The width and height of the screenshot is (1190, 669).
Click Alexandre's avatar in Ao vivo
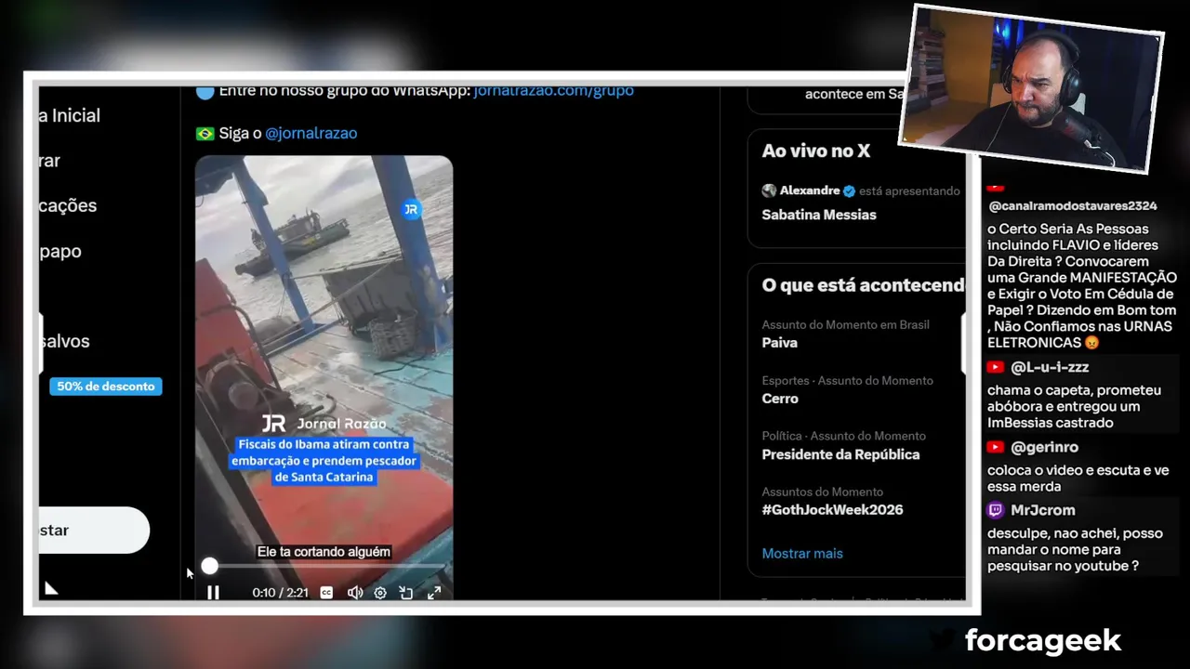click(769, 190)
